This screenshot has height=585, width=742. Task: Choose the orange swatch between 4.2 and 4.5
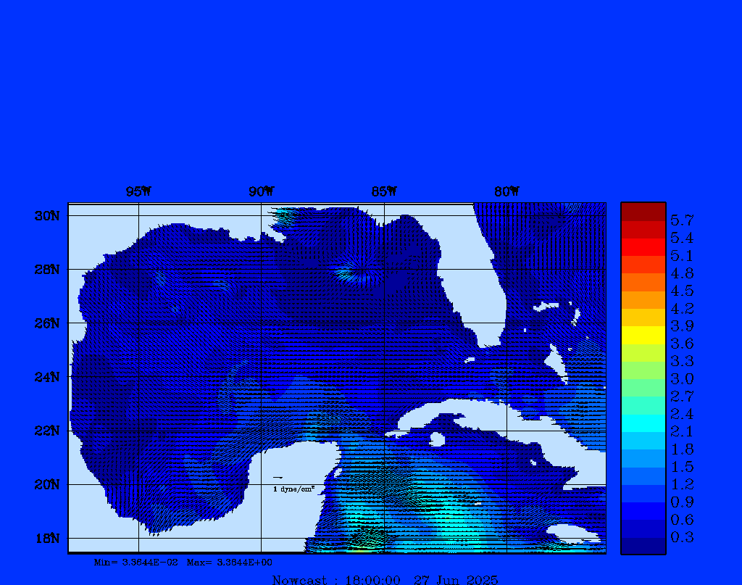643,299
